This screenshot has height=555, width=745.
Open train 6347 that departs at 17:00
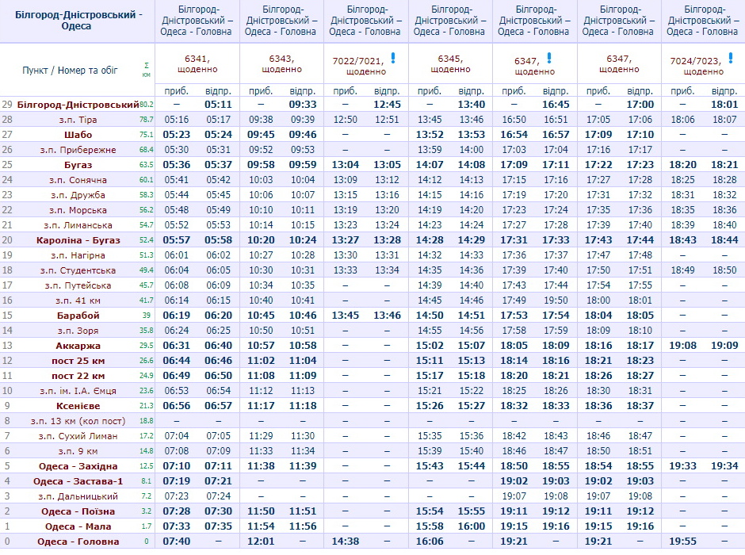coord(619,59)
